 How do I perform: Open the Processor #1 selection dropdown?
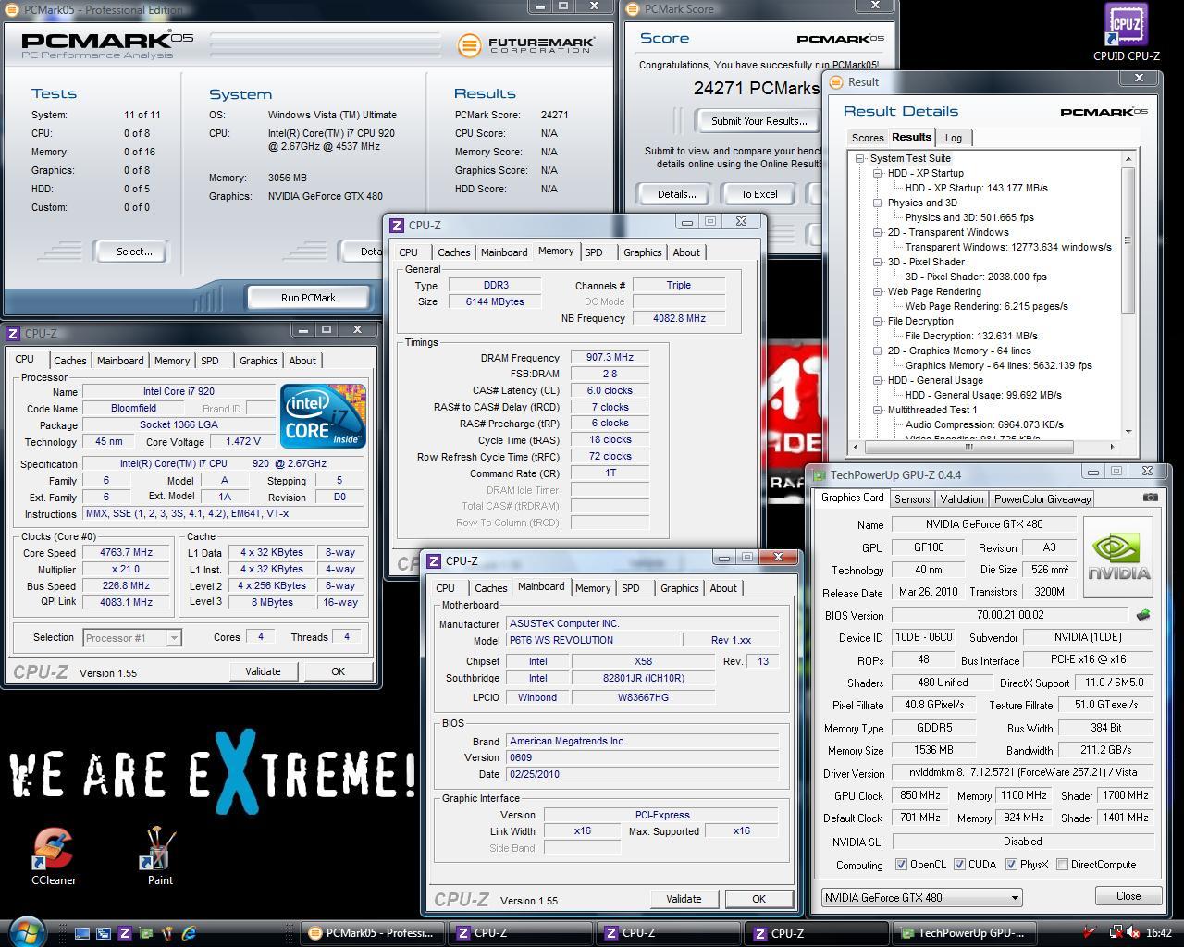[x=131, y=637]
